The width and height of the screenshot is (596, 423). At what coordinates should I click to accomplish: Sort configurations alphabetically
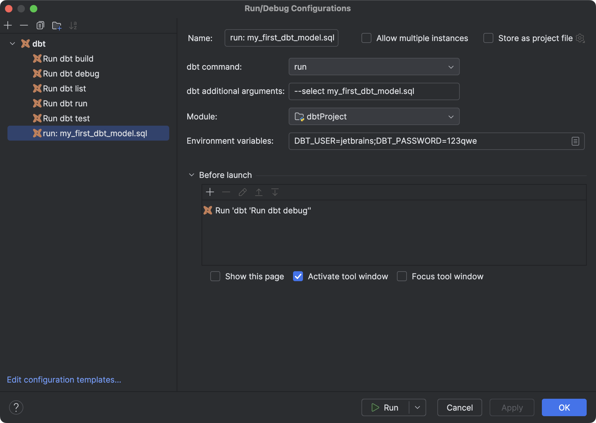click(73, 25)
